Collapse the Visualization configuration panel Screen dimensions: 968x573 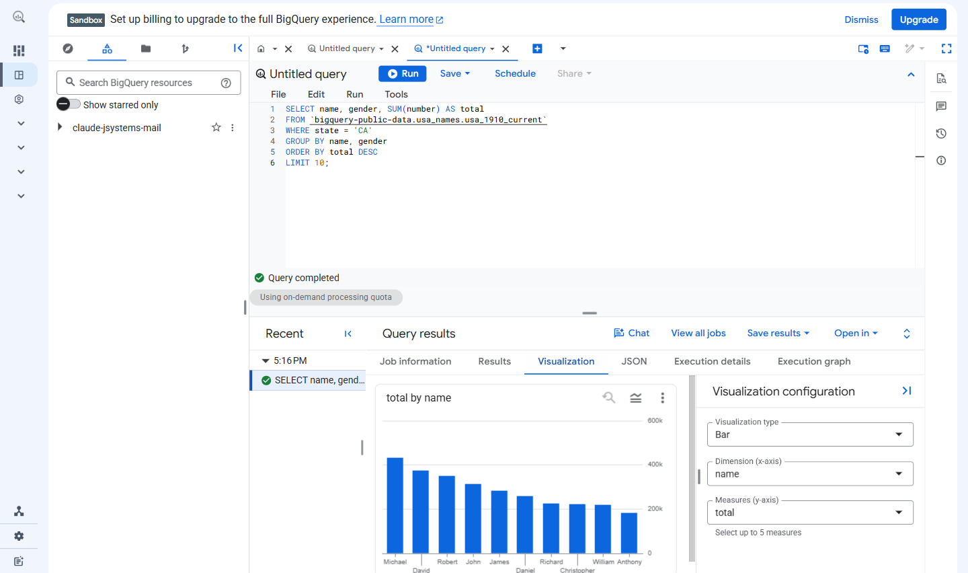[x=907, y=391]
